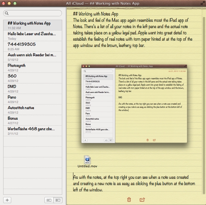
Task: Open the DMD note
Action: (x=33, y=89)
